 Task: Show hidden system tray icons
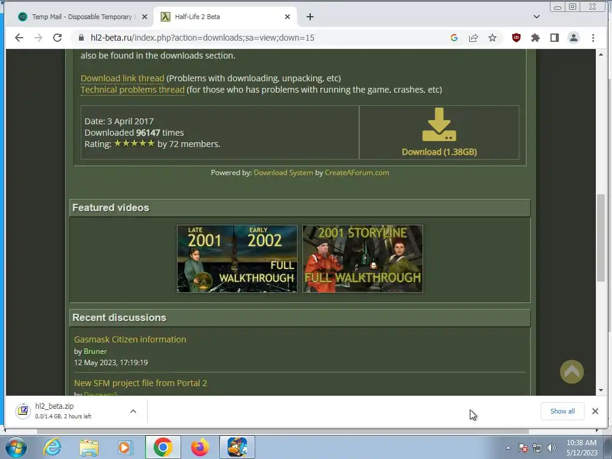click(x=508, y=448)
